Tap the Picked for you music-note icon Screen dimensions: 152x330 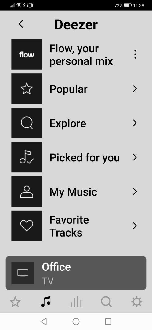(x=27, y=157)
